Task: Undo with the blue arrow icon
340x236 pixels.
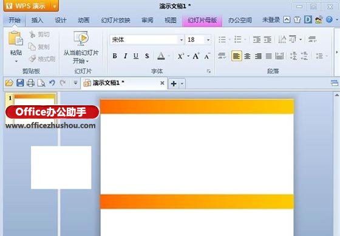Action: (52, 83)
